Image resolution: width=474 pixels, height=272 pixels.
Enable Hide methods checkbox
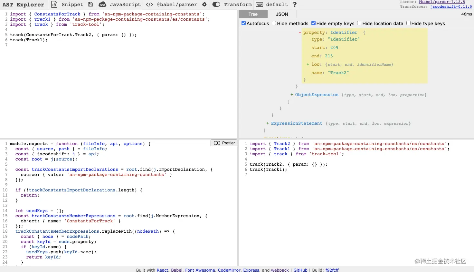(274, 23)
